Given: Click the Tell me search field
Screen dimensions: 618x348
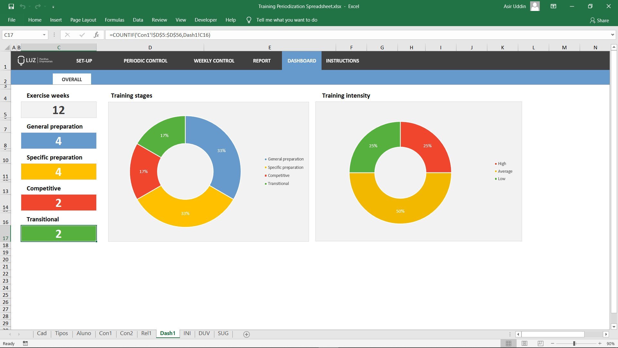Looking at the screenshot, I should coord(286,20).
